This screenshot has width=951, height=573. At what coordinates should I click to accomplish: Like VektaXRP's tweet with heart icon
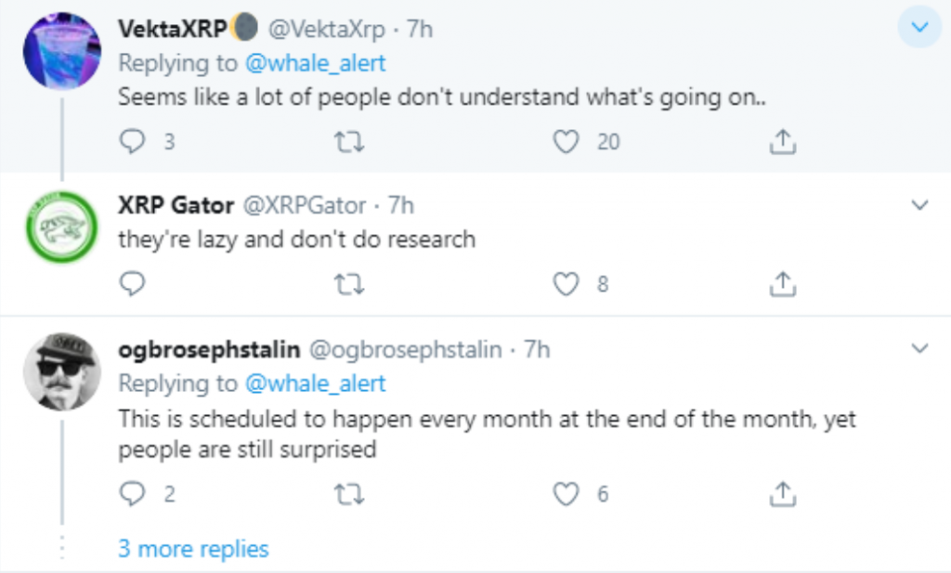tap(566, 142)
